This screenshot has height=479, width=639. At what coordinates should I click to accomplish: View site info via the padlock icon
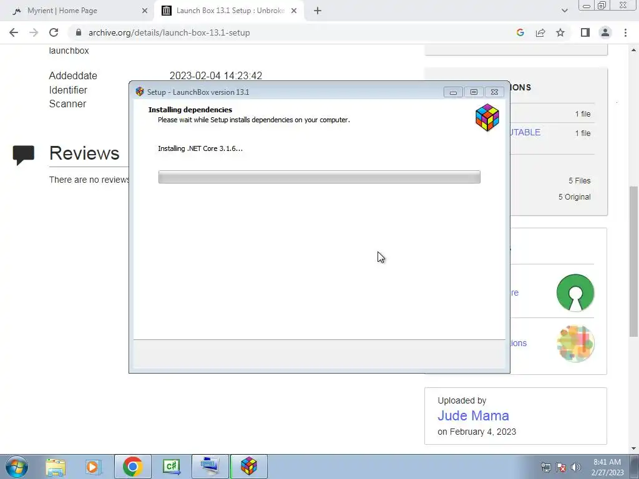point(79,32)
